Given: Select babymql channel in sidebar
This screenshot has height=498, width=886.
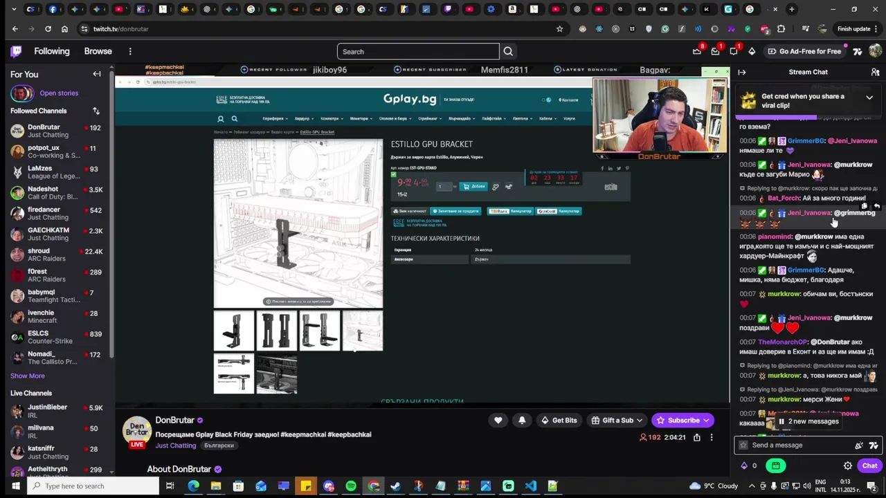Looking at the screenshot, I should 57,296.
